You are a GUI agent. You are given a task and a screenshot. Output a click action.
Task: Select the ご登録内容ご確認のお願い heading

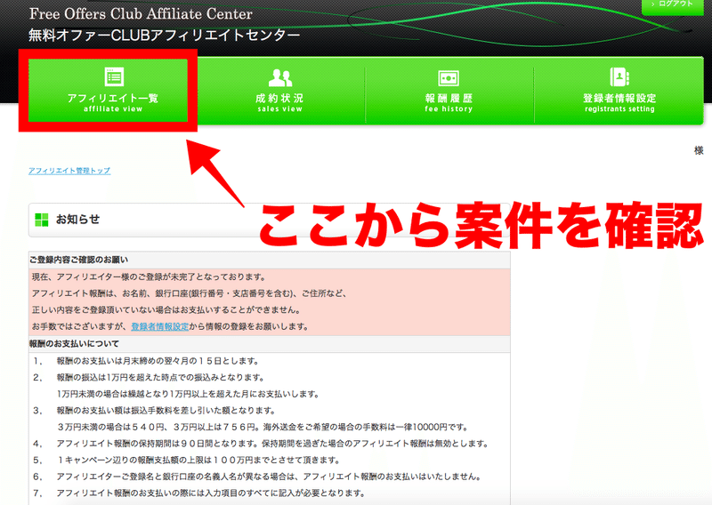(79, 260)
